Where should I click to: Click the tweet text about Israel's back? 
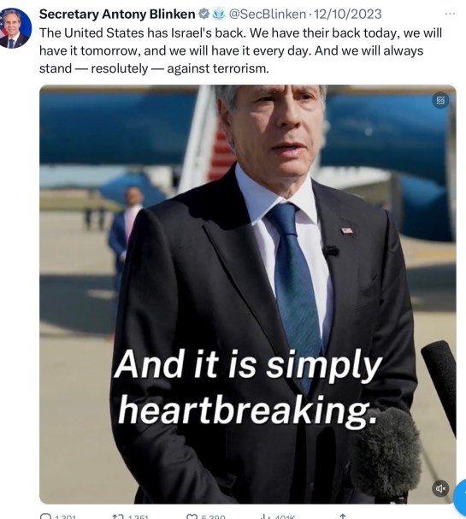[240, 50]
